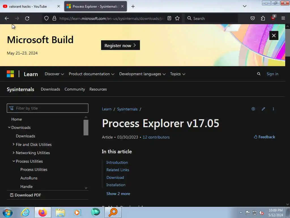
Task: Open the Resources nav item
Action: (98, 89)
